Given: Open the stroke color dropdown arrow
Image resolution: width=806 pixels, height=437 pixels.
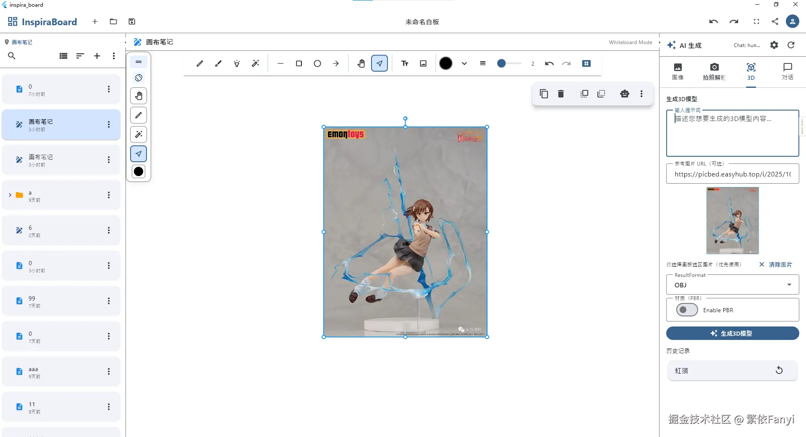Looking at the screenshot, I should (464, 63).
